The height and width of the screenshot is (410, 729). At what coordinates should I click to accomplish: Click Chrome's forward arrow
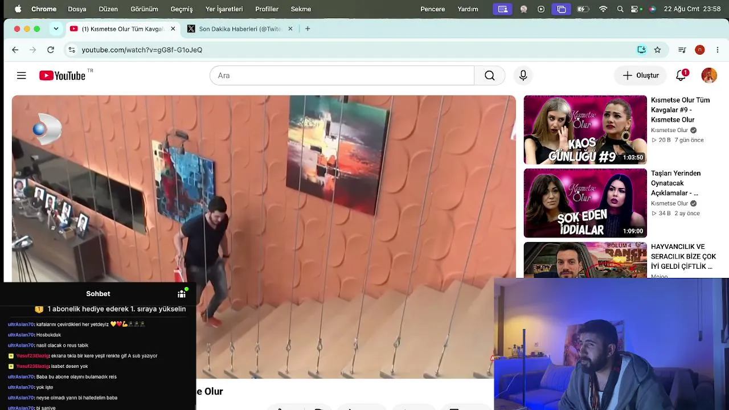point(32,50)
